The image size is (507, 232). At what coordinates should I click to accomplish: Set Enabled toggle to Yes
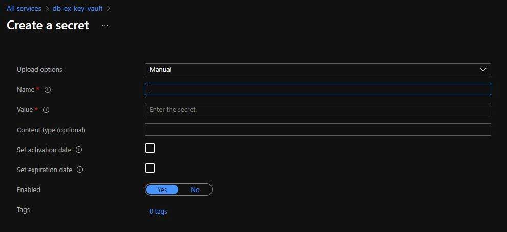click(162, 189)
